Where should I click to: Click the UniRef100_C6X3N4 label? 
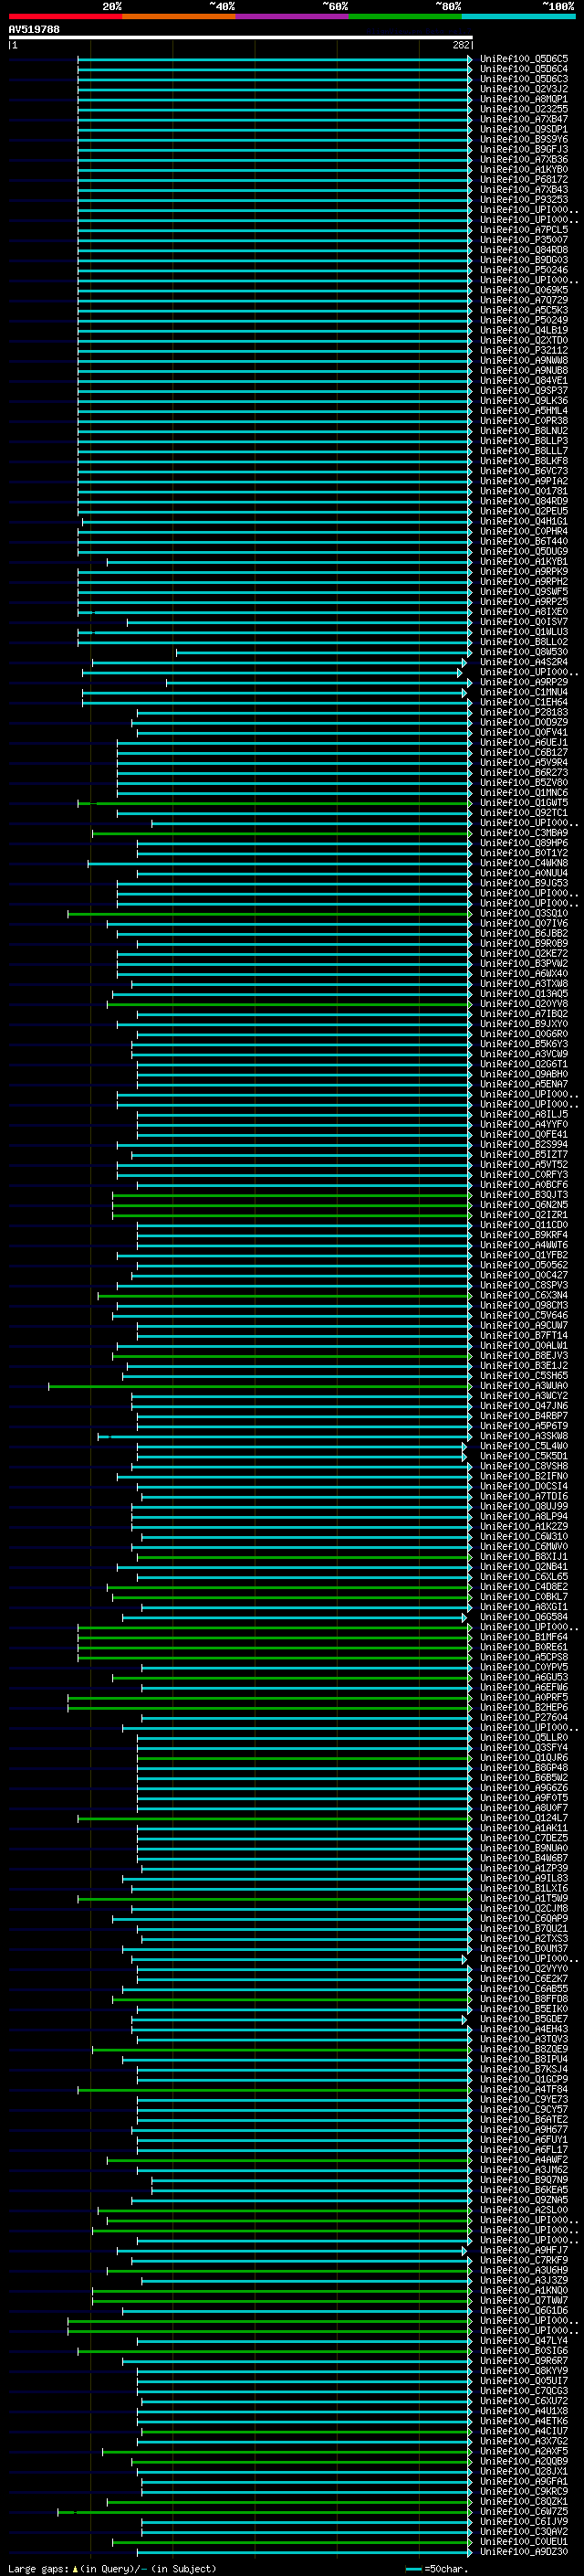(x=524, y=1295)
